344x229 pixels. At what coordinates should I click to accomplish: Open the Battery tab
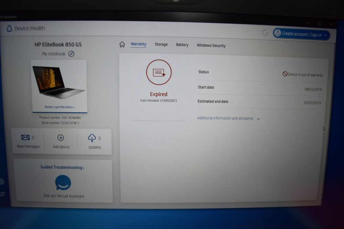pos(182,45)
